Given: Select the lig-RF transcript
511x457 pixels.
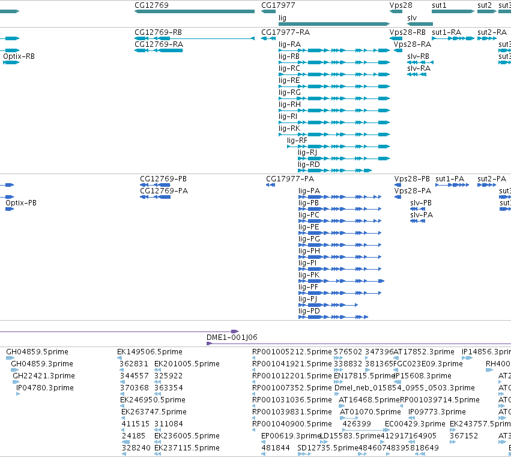Looking at the screenshot, I should [x=338, y=147].
